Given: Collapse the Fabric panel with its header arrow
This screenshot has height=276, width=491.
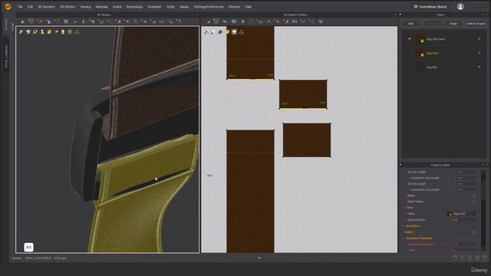Looking at the screenshot, I should 400,15.
